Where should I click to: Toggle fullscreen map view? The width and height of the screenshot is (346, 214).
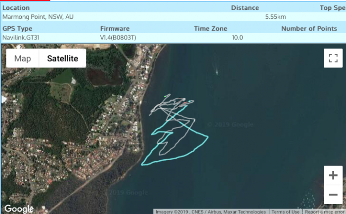click(333, 58)
